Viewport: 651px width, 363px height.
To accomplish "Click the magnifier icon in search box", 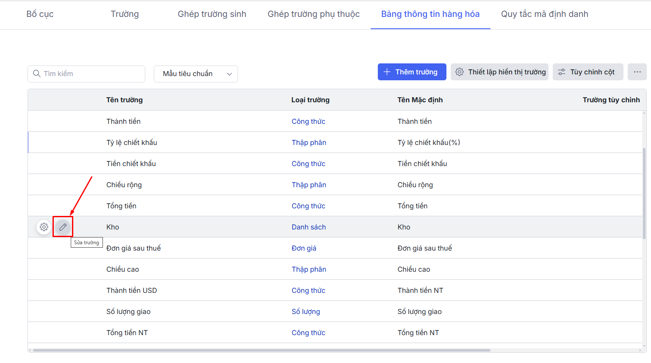I will click(x=37, y=74).
